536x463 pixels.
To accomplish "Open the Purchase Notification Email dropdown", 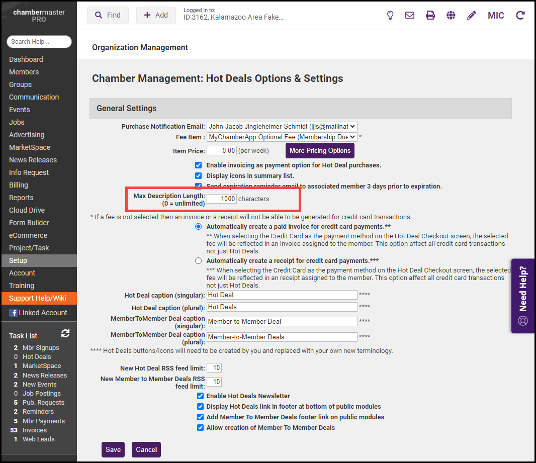I will pos(282,127).
